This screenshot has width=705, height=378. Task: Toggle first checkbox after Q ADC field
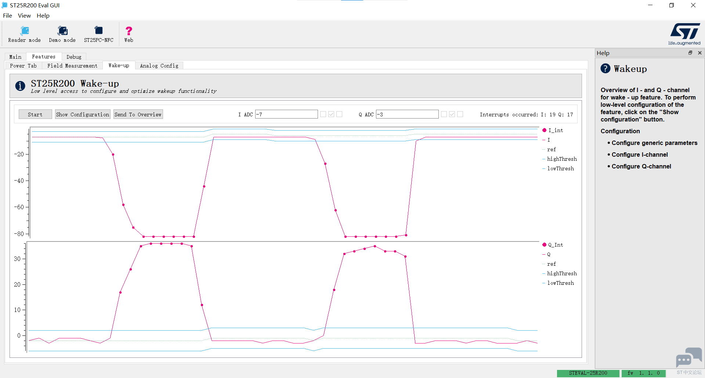[444, 115]
